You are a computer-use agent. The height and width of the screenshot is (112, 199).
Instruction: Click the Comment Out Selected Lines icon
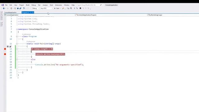[x=74, y=8]
